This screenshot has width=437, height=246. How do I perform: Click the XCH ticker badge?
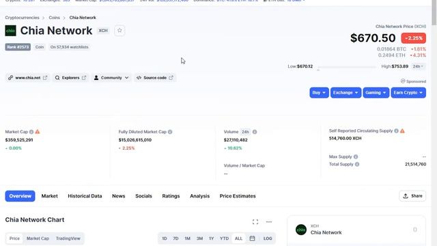[x=103, y=30]
